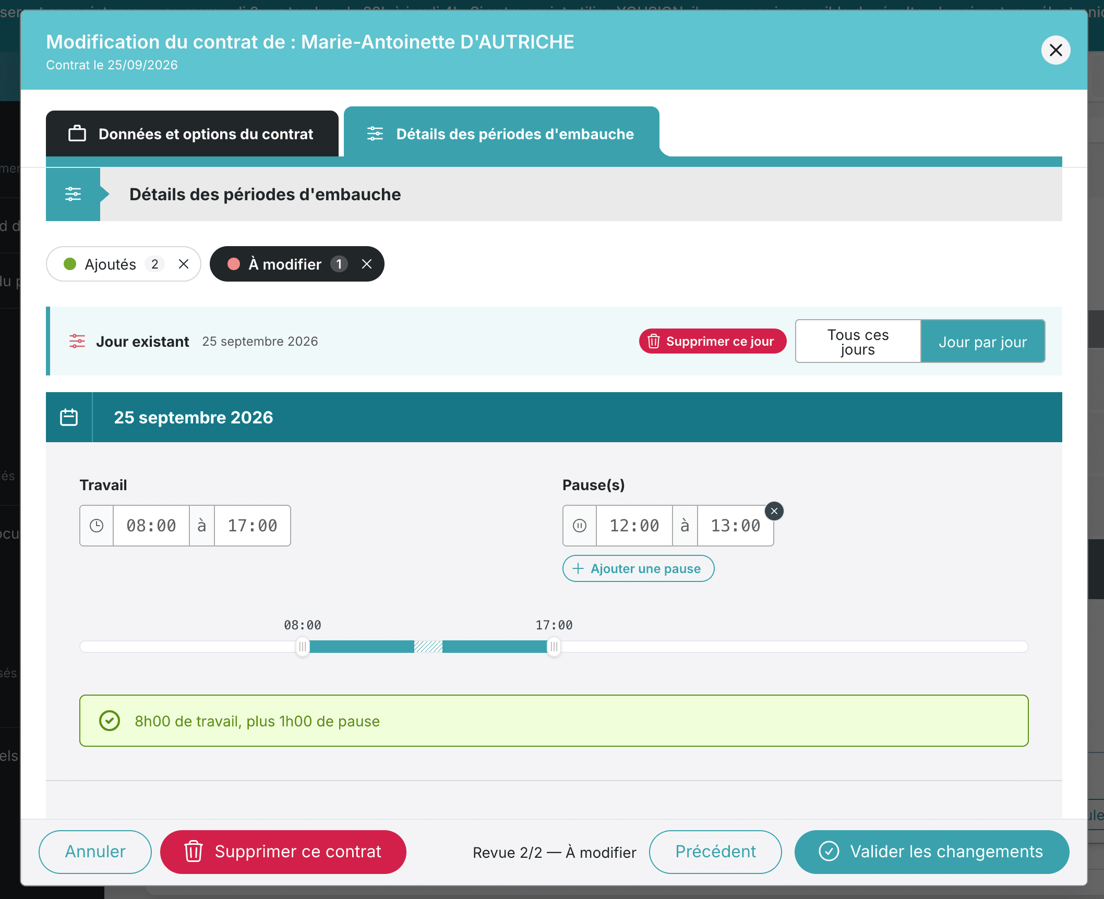
Task: Click the calendar icon beside 25 septembre 2026
Action: [x=69, y=417]
